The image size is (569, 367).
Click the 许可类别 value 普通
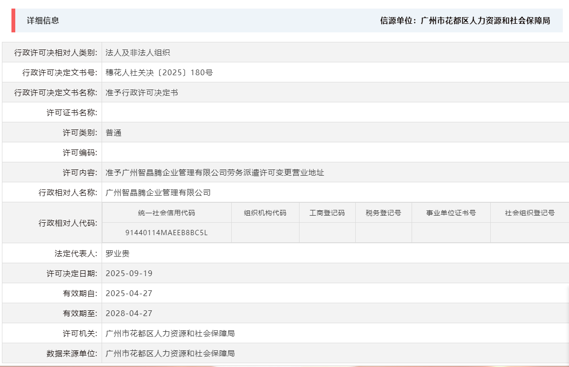tap(114, 132)
